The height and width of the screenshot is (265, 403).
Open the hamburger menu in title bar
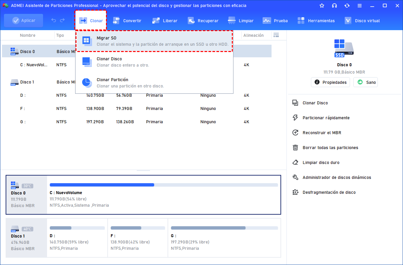click(x=359, y=6)
